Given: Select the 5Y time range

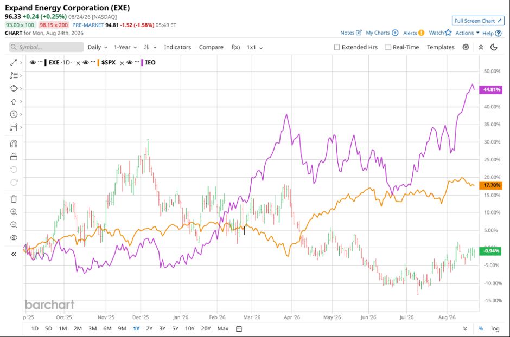Looking at the screenshot, I should pos(175,328).
